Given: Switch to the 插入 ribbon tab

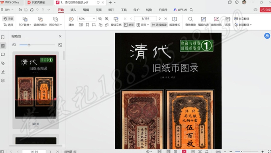Looking at the screenshot, I should (73, 10).
